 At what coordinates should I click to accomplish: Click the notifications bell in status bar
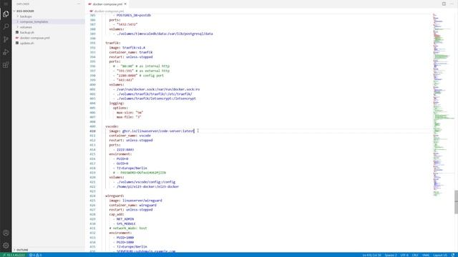453,255
